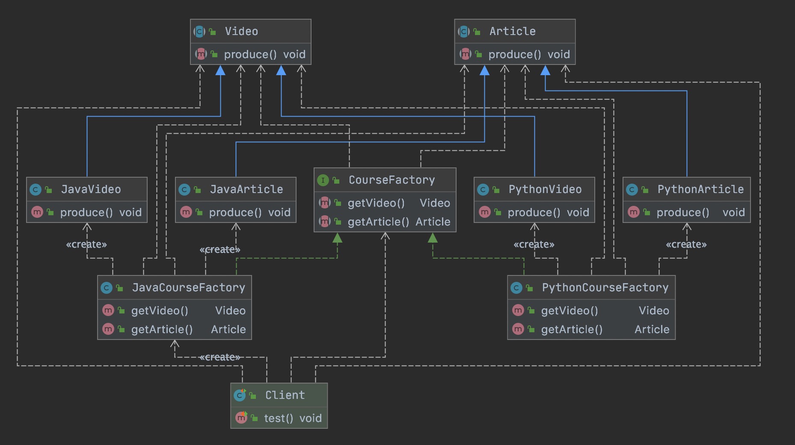Click the class icon of PythonCourseFactory

[x=516, y=288]
